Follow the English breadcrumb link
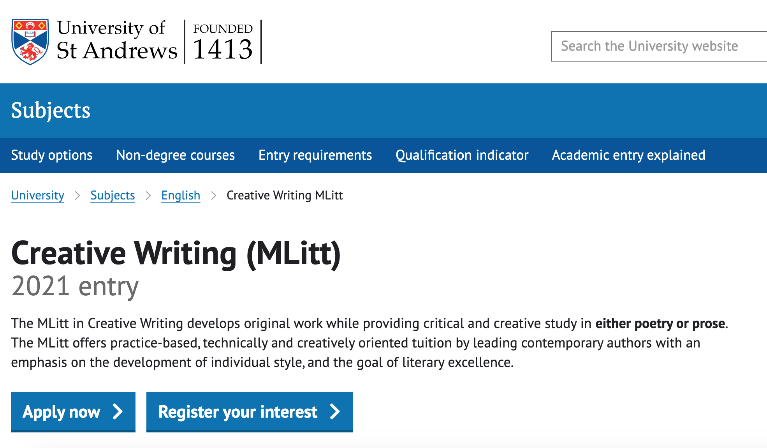This screenshot has height=448, width=767. [x=181, y=196]
